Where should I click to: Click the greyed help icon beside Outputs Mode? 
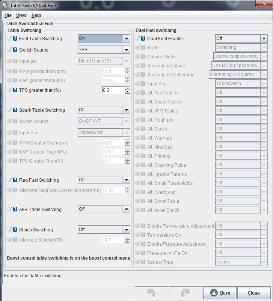pyautogui.click(x=143, y=57)
